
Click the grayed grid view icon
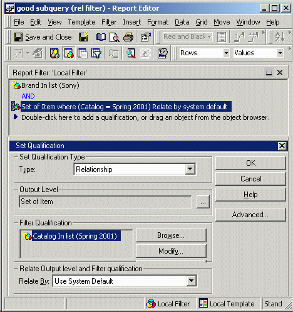coord(18,53)
